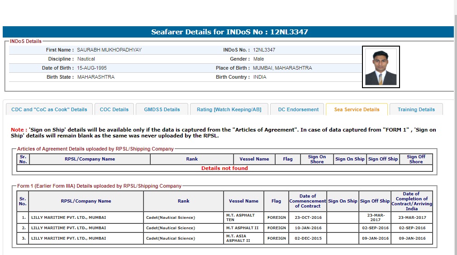457x255 pixels.
Task: Click the M.T. ASPHALT TEN vessel cell
Action: click(x=243, y=217)
